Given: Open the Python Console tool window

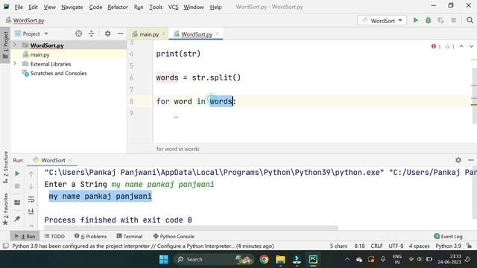Looking at the screenshot, I should pyautogui.click(x=174, y=236).
